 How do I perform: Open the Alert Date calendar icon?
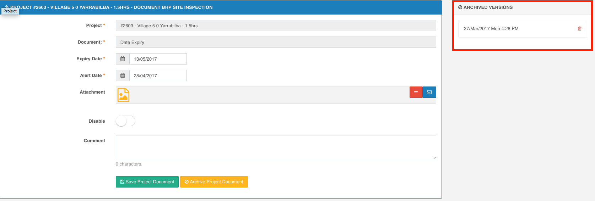tap(123, 76)
